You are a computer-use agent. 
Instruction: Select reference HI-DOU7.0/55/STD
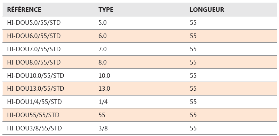pos(34,49)
